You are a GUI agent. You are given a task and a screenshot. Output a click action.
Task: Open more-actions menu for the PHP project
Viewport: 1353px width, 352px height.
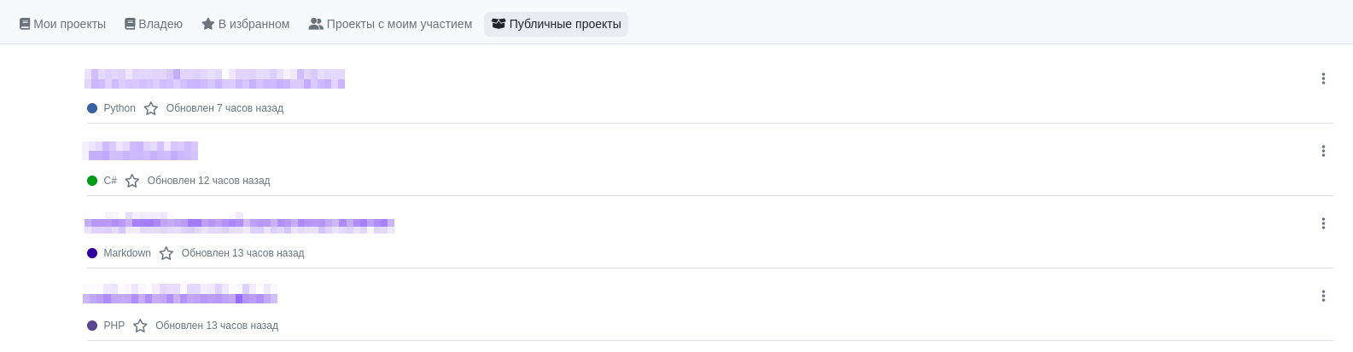click(x=1323, y=296)
